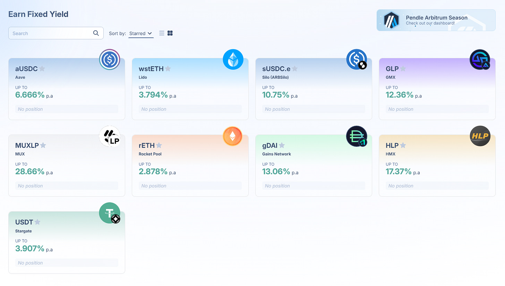This screenshot has height=286, width=505.
Task: Click the Arbitrum logo in banner
Action: 391,20
